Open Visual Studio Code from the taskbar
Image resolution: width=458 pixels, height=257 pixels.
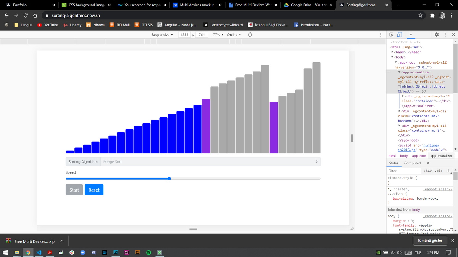pos(39,252)
